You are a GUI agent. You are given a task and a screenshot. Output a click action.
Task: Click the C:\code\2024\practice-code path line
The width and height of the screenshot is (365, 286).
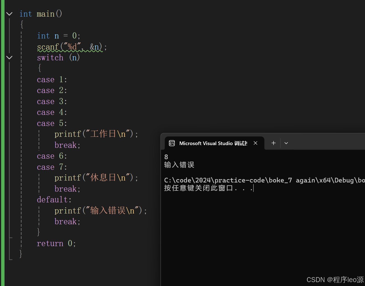pyautogui.click(x=264, y=181)
